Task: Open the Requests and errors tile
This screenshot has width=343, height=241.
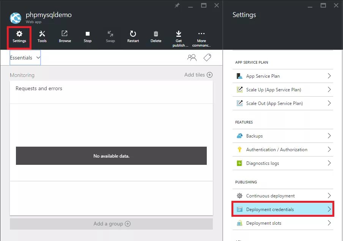Action: [111, 148]
